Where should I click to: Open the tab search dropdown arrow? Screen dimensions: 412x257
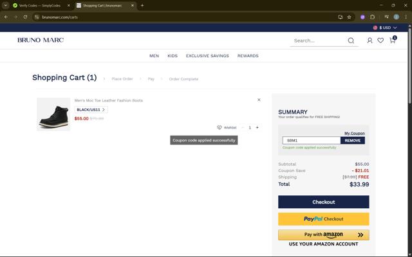pos(5,5)
